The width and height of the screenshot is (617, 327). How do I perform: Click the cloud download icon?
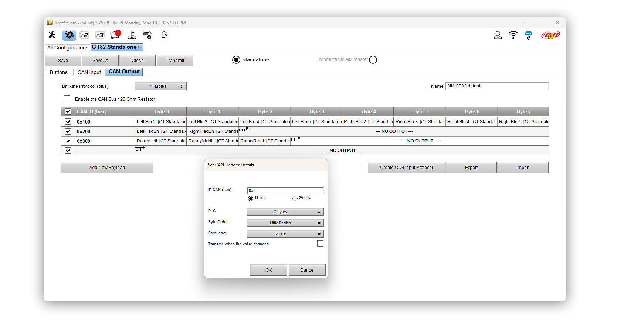pyautogui.click(x=529, y=35)
